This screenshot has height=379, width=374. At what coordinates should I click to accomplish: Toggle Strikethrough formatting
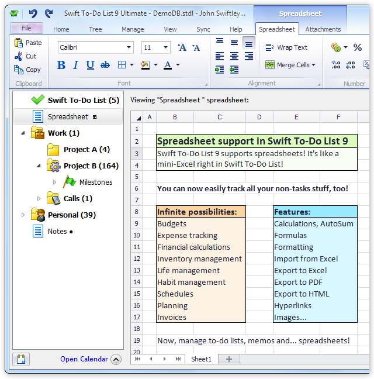pos(105,65)
